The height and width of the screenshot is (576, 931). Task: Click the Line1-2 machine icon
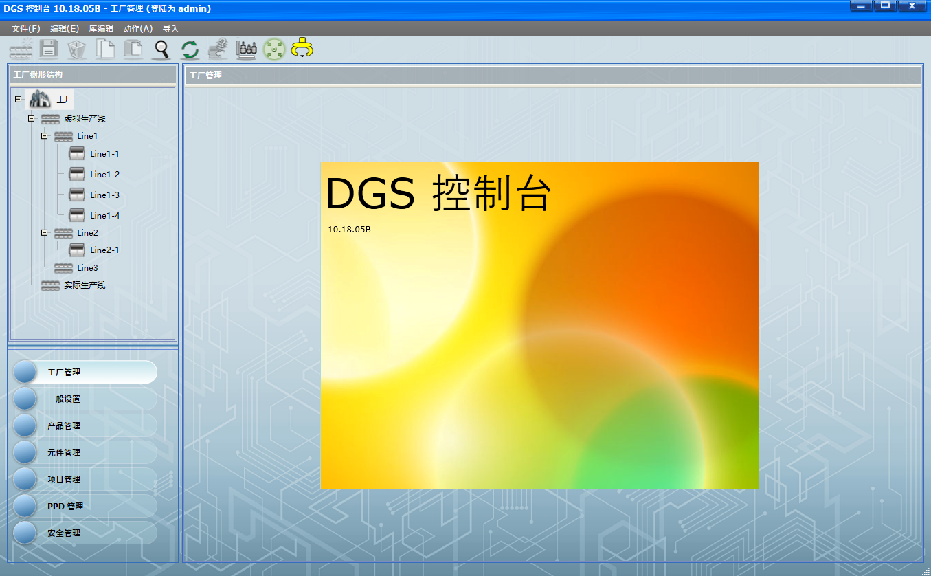coord(77,174)
